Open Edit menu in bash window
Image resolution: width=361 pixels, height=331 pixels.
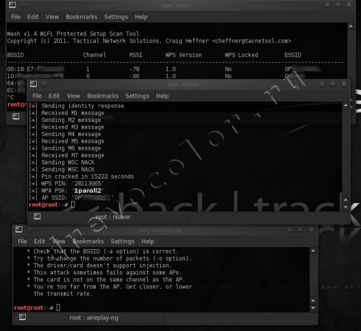(33, 17)
